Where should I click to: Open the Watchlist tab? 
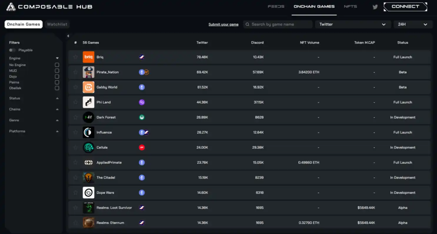pos(57,24)
